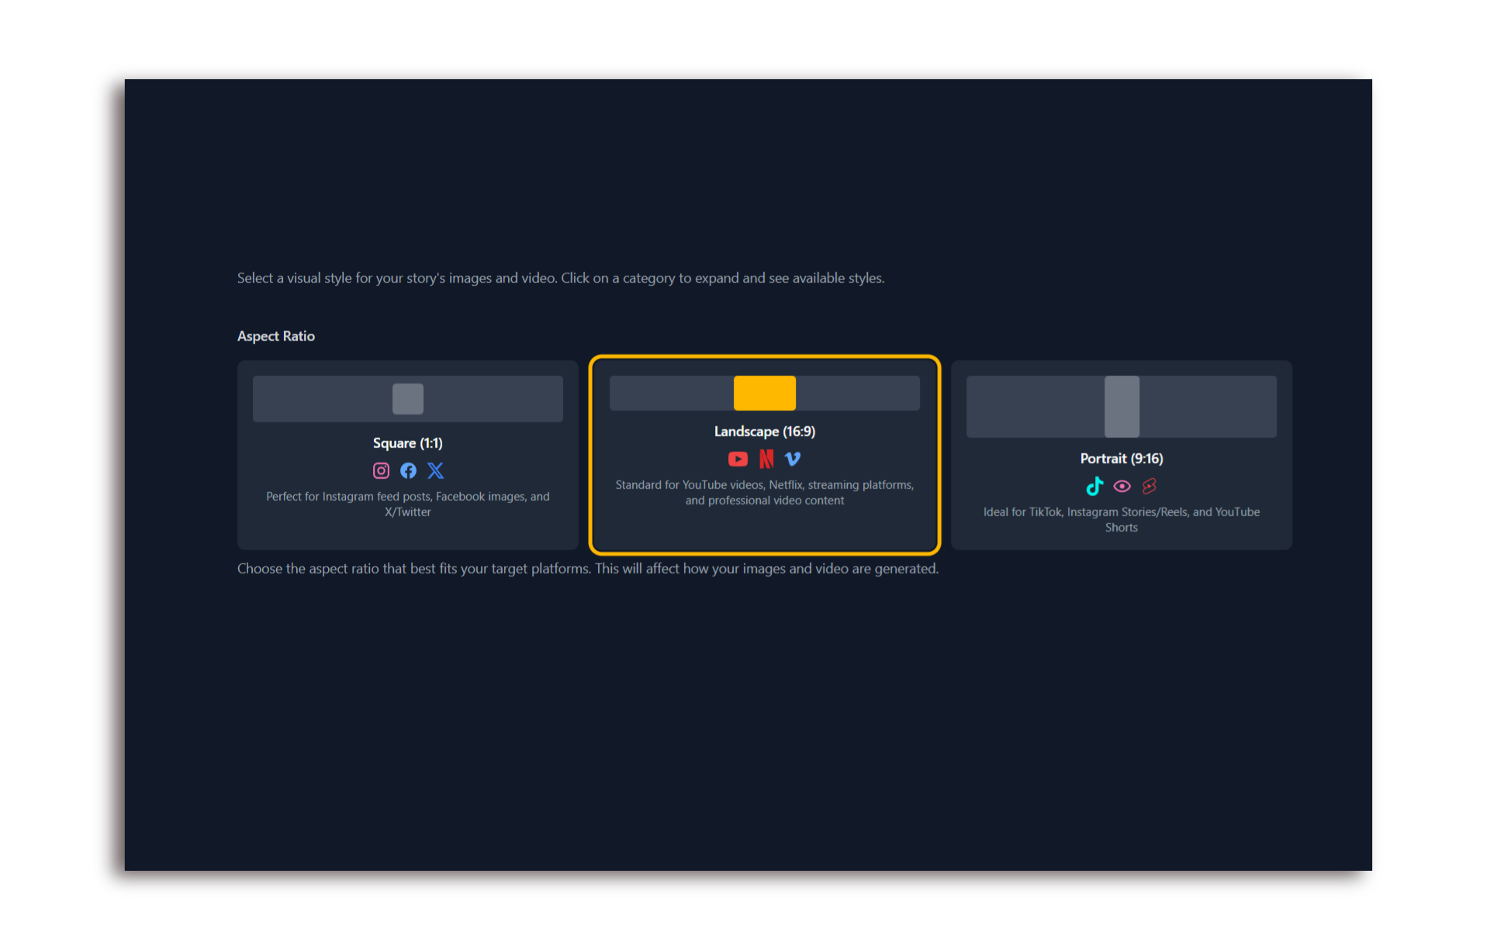Select the Portrait (9:16) title text
Screen dimensions: 1497x950
click(x=1121, y=459)
